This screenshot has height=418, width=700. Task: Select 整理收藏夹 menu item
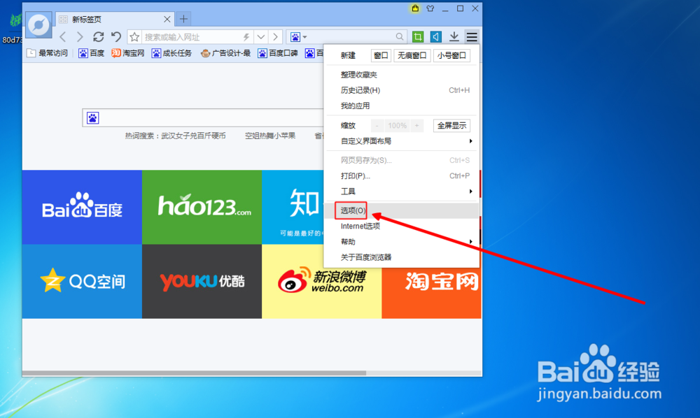coord(402,74)
